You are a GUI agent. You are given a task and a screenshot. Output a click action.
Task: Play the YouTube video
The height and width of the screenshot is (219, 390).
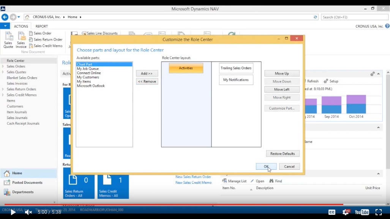pos(13,212)
